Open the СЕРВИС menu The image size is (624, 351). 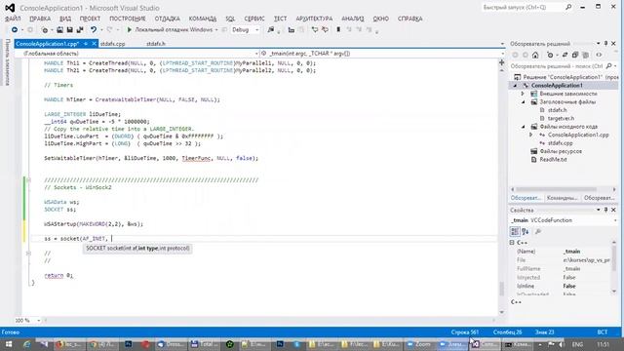[254, 19]
